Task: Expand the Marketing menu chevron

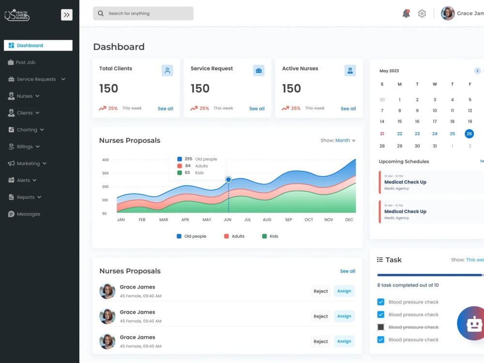Action: 45,163
